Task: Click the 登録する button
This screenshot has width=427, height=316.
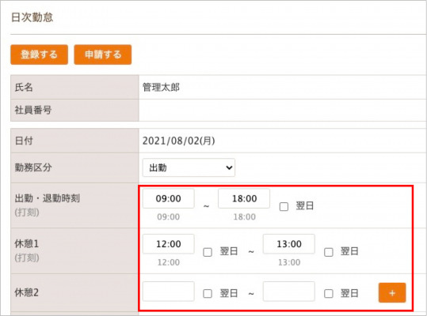Action: [40, 55]
